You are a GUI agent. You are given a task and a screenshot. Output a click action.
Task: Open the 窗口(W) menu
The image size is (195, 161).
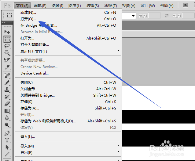click(148, 6)
